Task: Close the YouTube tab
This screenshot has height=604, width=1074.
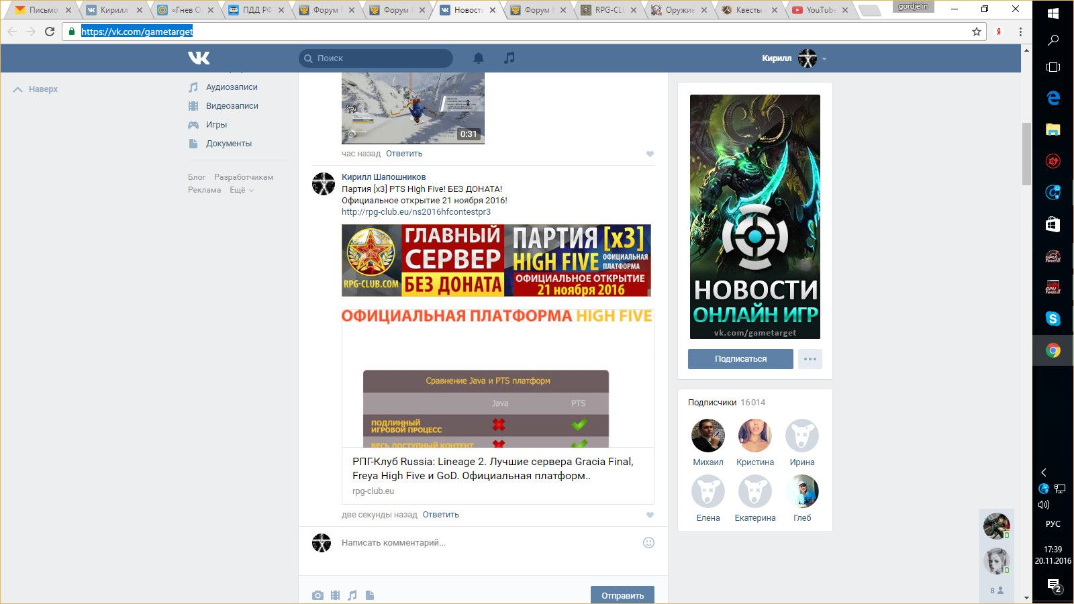Action: (845, 10)
